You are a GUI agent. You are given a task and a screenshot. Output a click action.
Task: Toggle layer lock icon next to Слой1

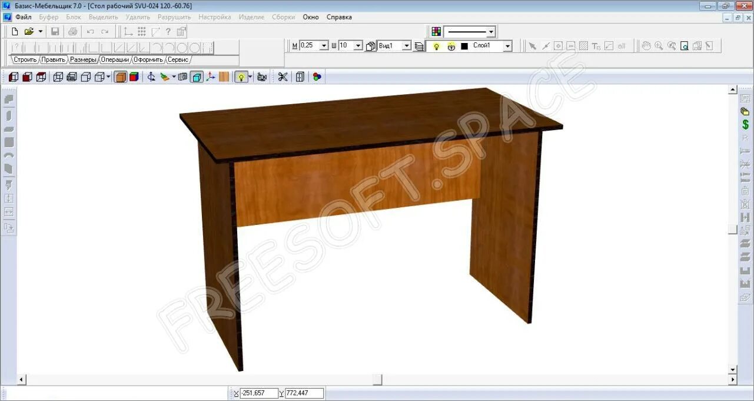pyautogui.click(x=451, y=46)
